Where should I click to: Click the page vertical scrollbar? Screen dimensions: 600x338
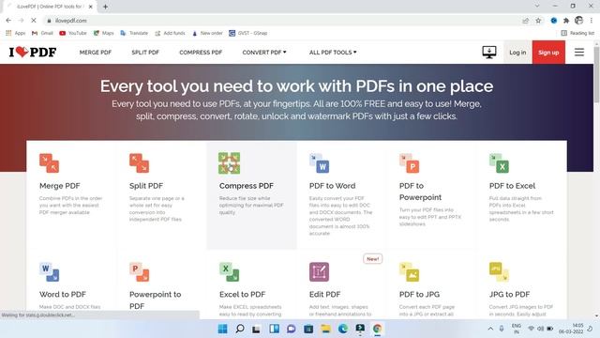596,75
